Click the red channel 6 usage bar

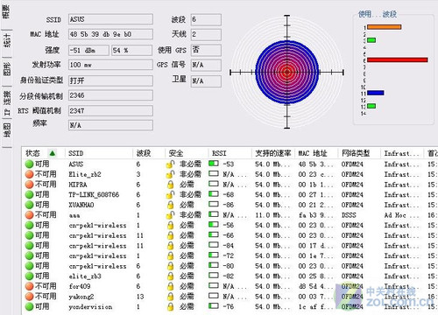397,59
